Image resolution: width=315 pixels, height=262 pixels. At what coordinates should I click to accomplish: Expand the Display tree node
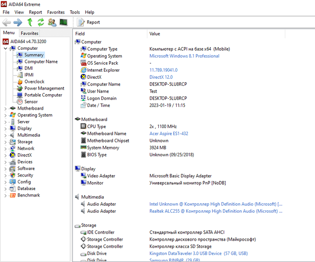5,129
